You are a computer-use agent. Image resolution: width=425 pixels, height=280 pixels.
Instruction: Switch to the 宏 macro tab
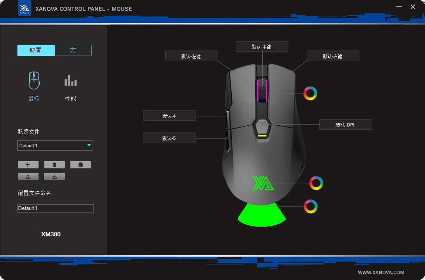(73, 50)
